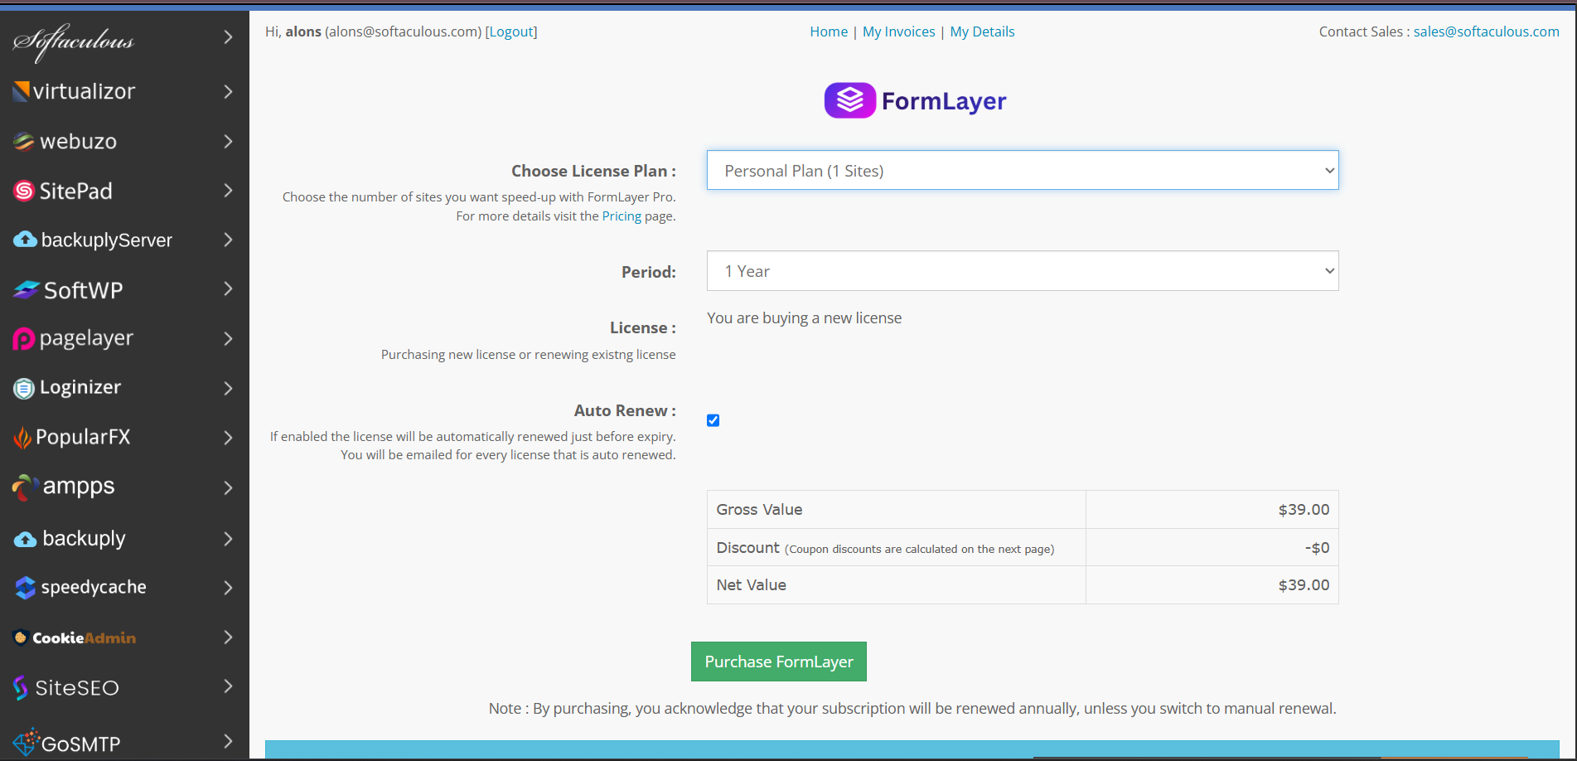The height and width of the screenshot is (761, 1577).
Task: Expand the pagelayer menu chevron
Action: tap(229, 338)
